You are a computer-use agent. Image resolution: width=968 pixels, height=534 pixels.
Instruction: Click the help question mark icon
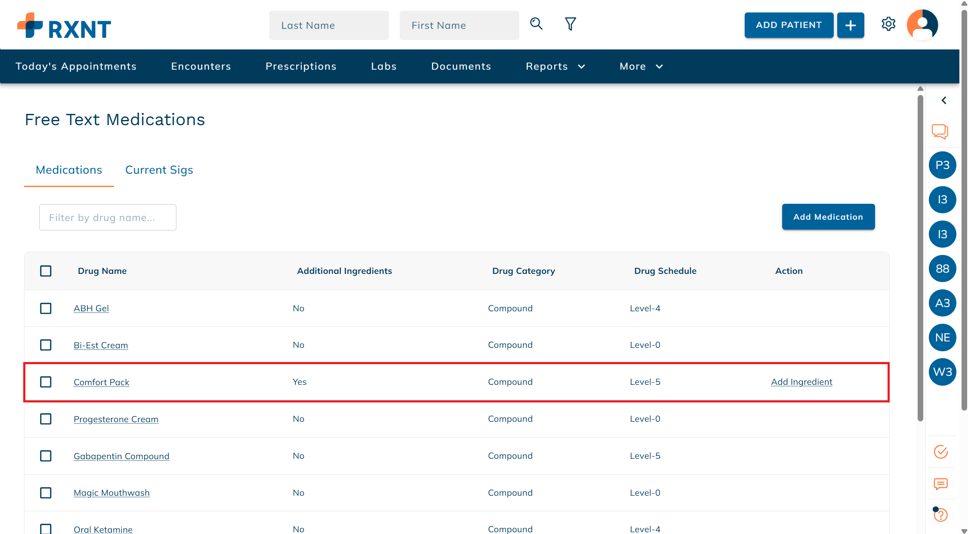point(941,515)
